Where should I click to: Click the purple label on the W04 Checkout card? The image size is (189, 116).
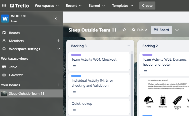(x=76, y=55)
